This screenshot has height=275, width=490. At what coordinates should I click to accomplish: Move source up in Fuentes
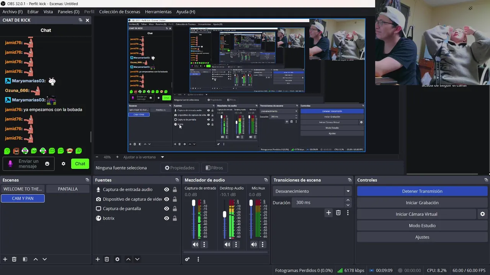[x=128, y=259]
